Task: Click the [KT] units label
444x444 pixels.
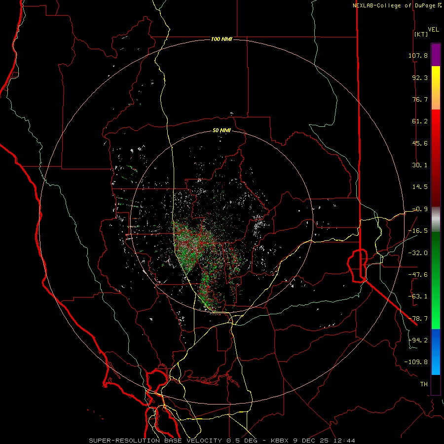Action: tap(421, 34)
